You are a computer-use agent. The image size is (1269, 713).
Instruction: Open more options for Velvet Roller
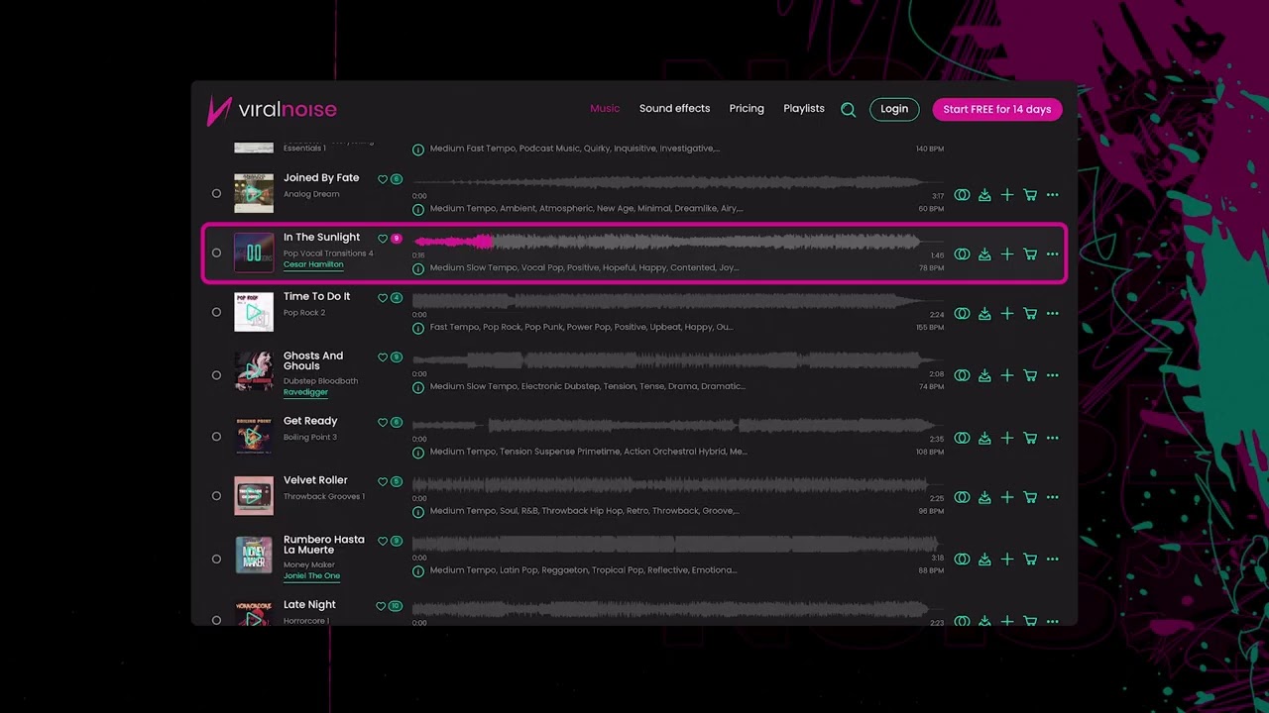tap(1053, 497)
